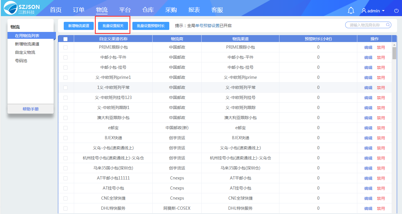Open the notification bell icon
The width and height of the screenshot is (402, 214).
click(351, 11)
